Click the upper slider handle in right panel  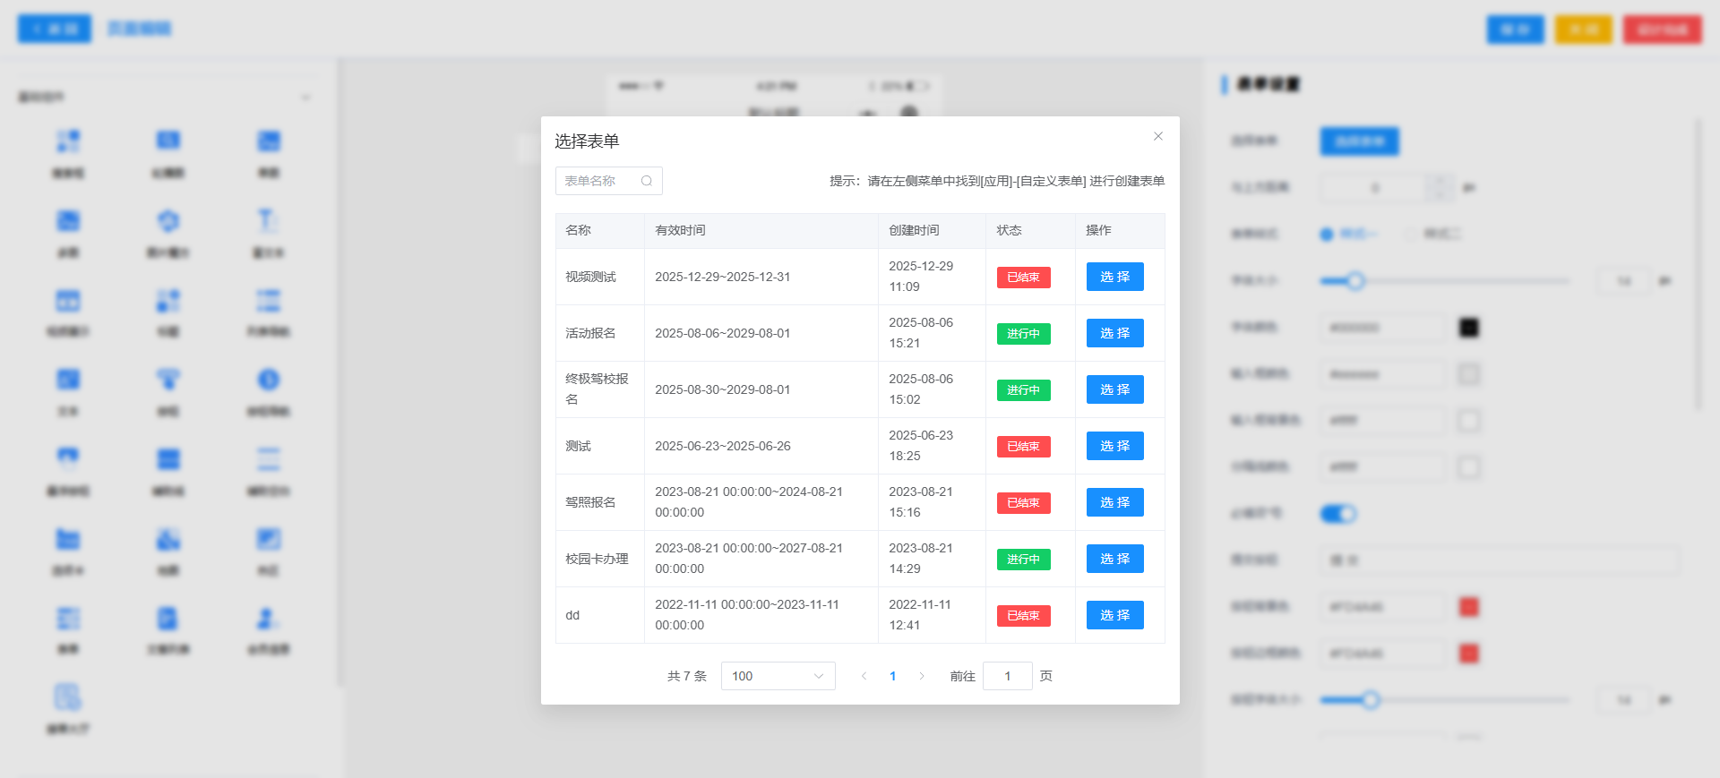1355,281
